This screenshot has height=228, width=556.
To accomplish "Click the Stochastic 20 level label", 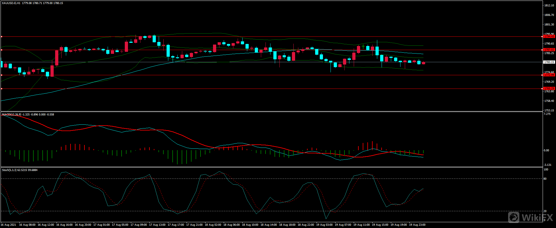I will point(545,211).
